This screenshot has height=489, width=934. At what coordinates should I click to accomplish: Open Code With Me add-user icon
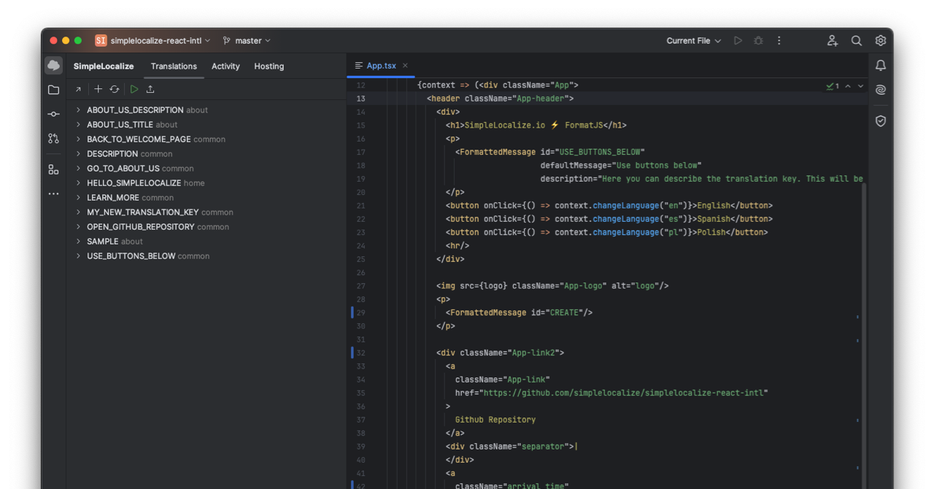pos(833,41)
